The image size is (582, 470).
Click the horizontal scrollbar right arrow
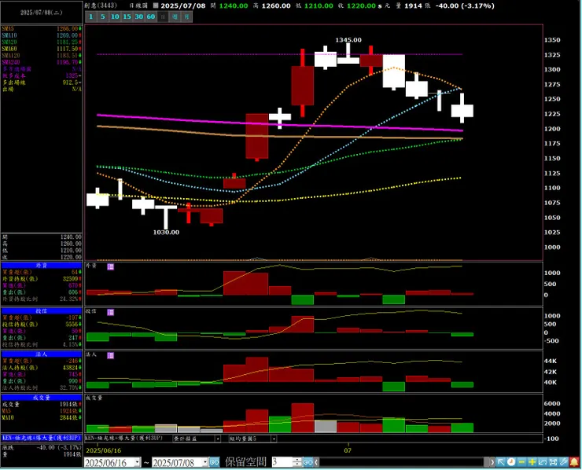492,462
